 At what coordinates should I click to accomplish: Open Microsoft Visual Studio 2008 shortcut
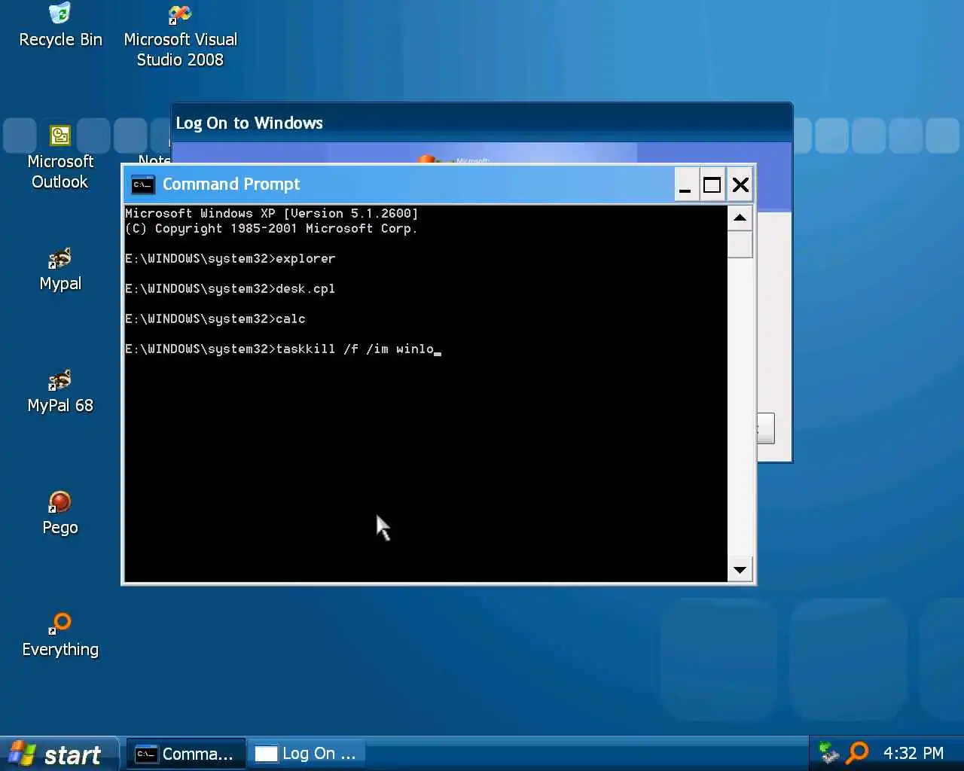(180, 36)
